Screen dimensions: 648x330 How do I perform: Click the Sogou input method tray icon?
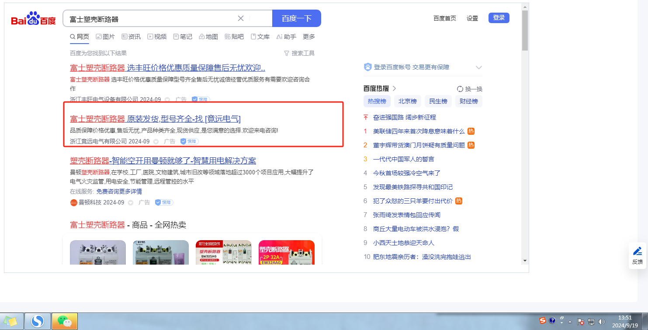(x=542, y=321)
